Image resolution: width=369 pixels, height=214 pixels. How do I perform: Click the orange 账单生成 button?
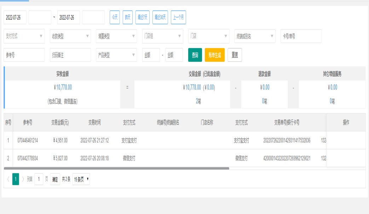pos(214,55)
